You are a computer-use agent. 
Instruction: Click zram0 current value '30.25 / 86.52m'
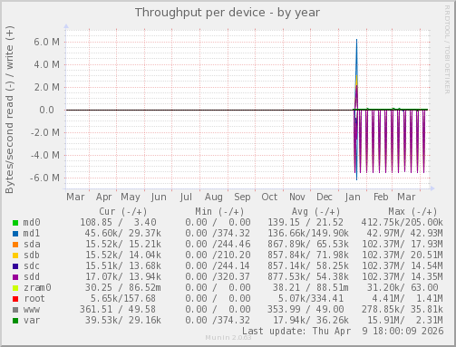coord(123,288)
